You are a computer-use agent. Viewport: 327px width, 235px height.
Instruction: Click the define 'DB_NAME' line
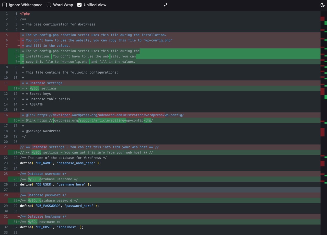click(160, 163)
